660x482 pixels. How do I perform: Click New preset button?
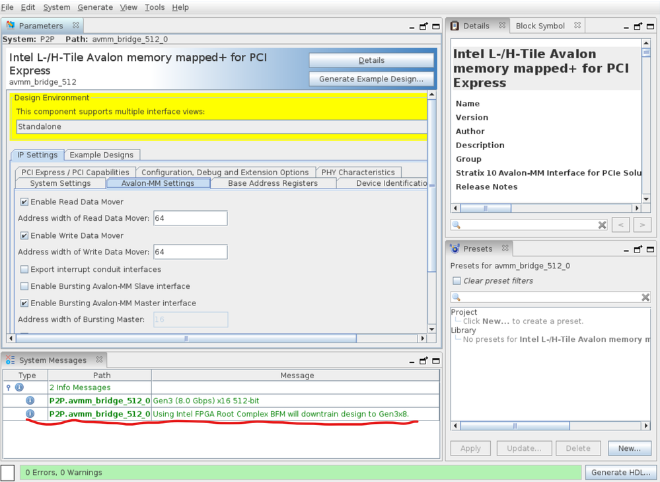tap(629, 448)
